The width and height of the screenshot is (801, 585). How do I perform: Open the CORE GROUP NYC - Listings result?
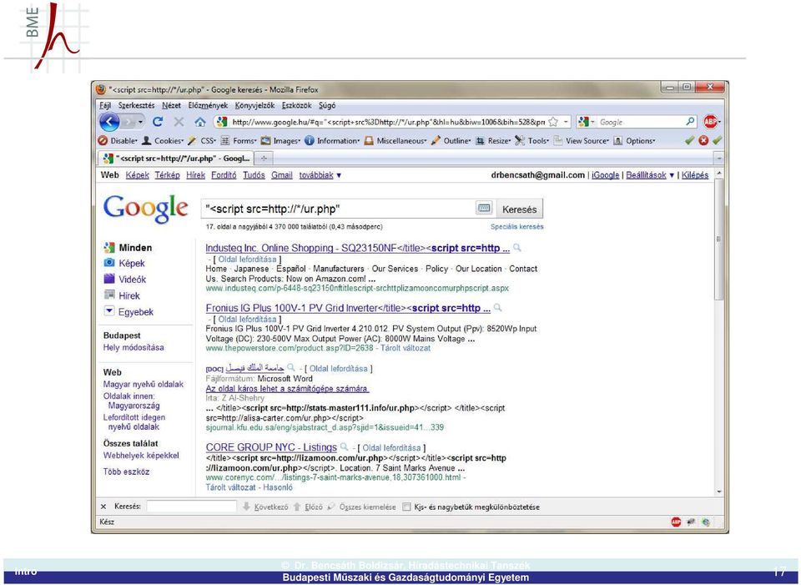(271, 447)
